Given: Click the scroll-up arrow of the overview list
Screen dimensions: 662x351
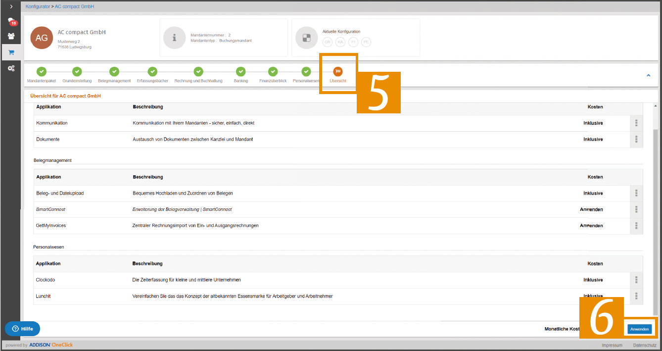Looking at the screenshot, I should click(x=656, y=106).
